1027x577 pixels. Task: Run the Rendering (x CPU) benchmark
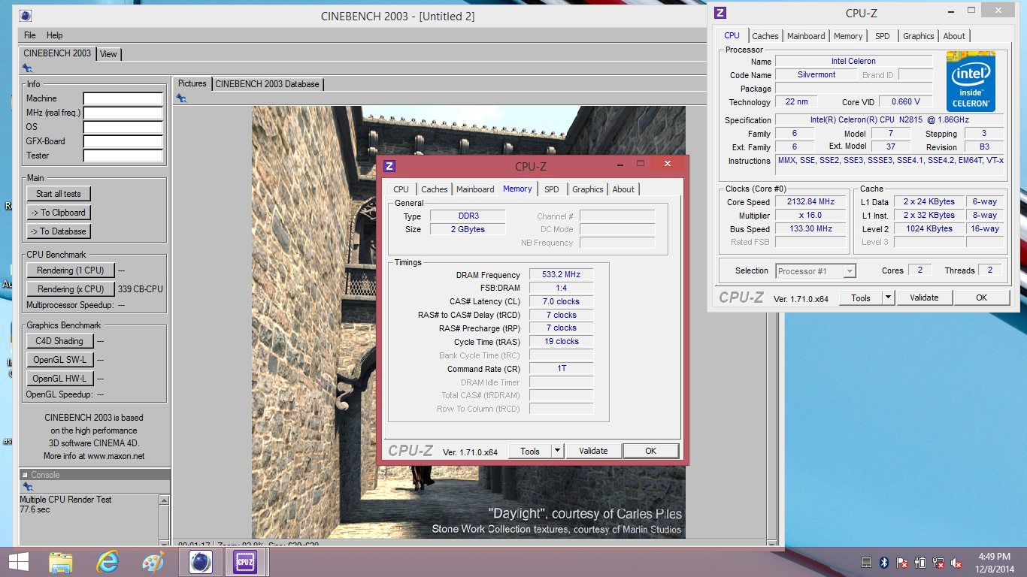71,289
